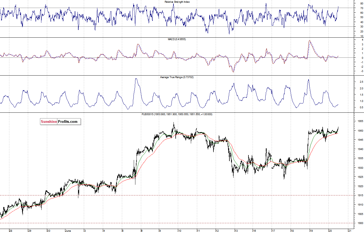The height and width of the screenshot is (232, 364).
Task: Click the 1940 price axis label
Action: coord(360,149)
